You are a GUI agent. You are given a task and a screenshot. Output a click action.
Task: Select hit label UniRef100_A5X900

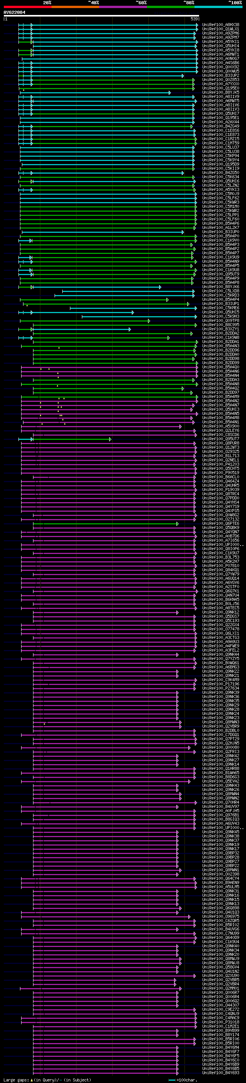tap(221, 426)
